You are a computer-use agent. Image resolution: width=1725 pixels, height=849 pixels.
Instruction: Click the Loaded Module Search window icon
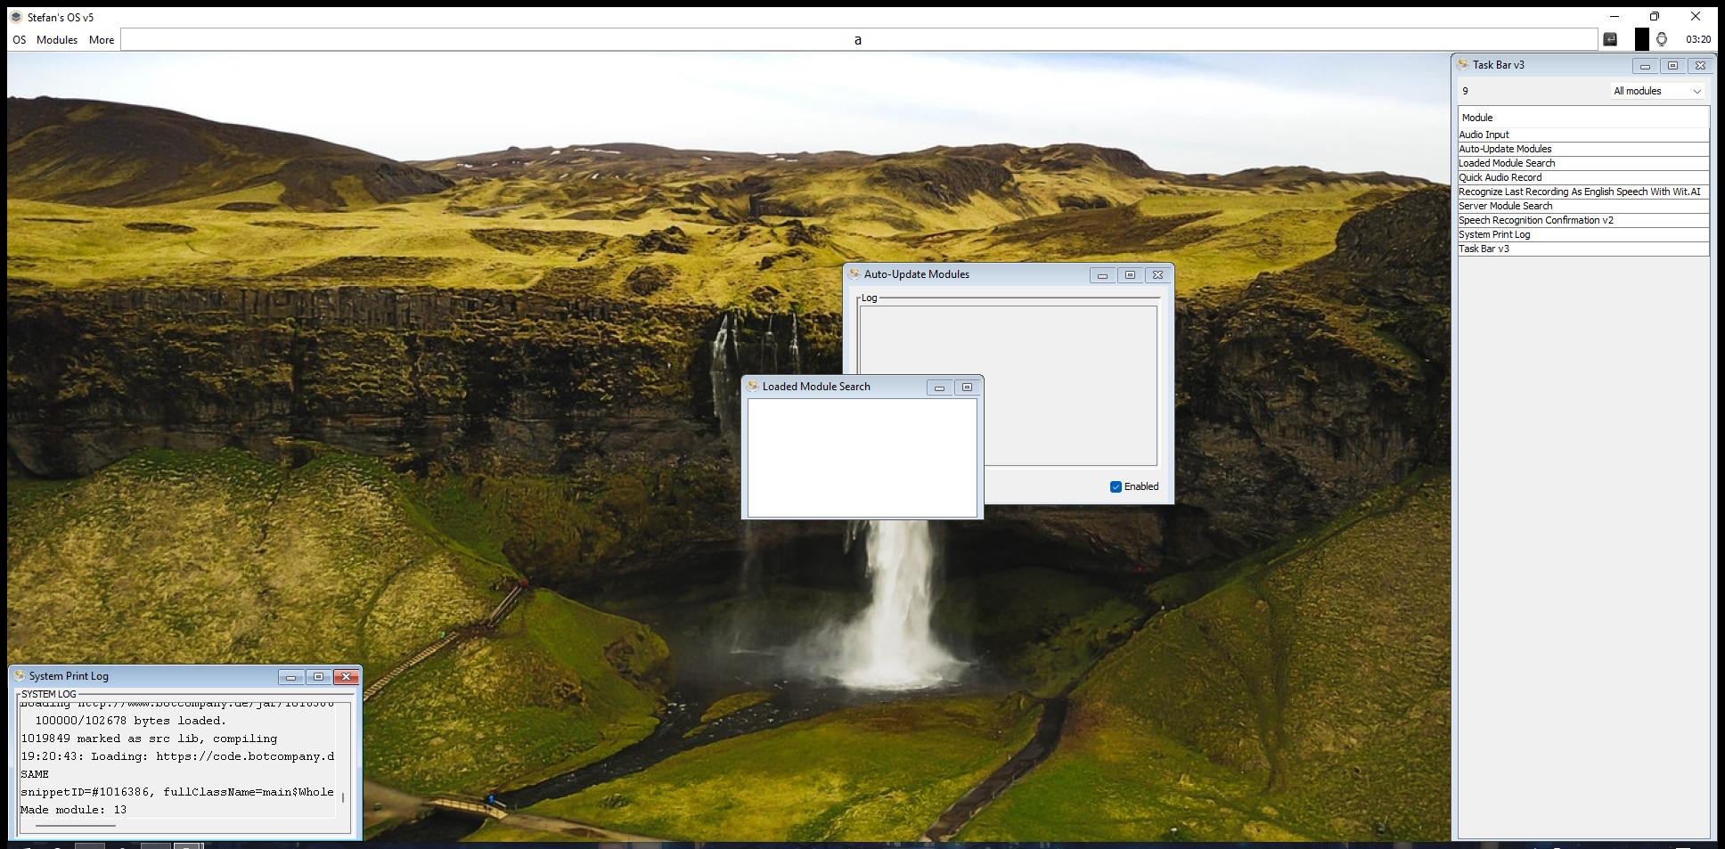752,387
